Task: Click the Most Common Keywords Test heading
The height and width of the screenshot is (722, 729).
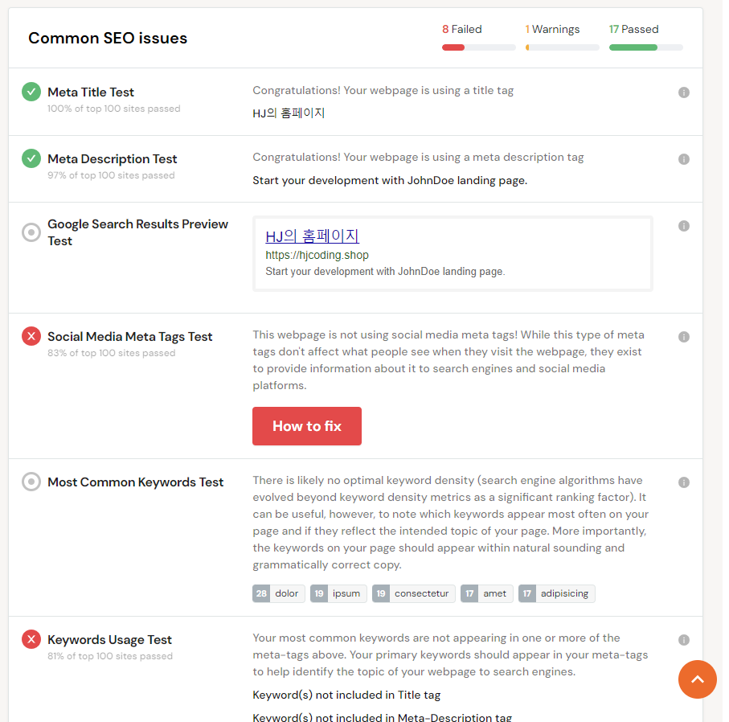Action: coord(135,482)
